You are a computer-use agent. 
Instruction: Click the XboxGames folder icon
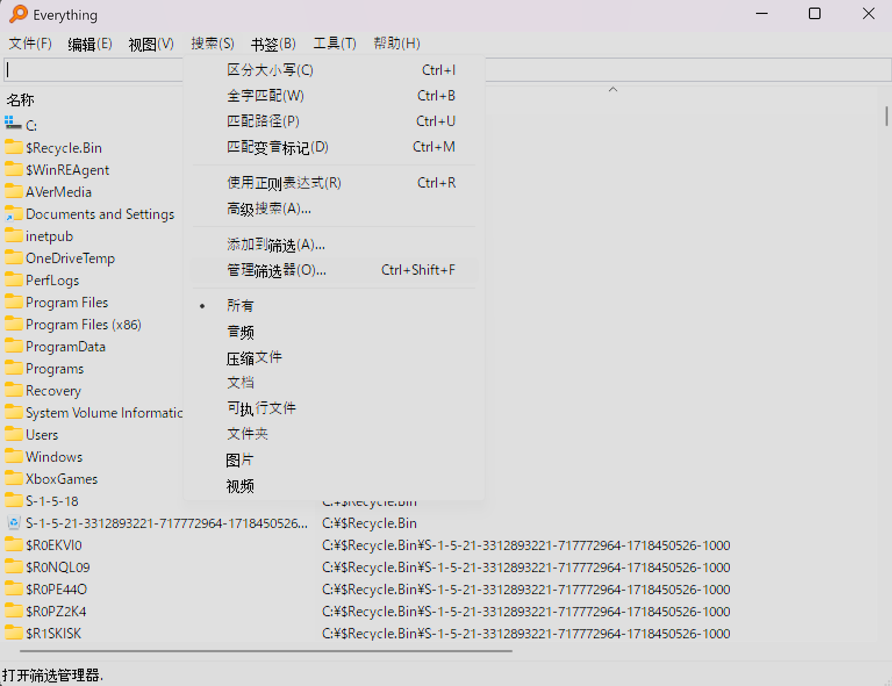pos(13,477)
